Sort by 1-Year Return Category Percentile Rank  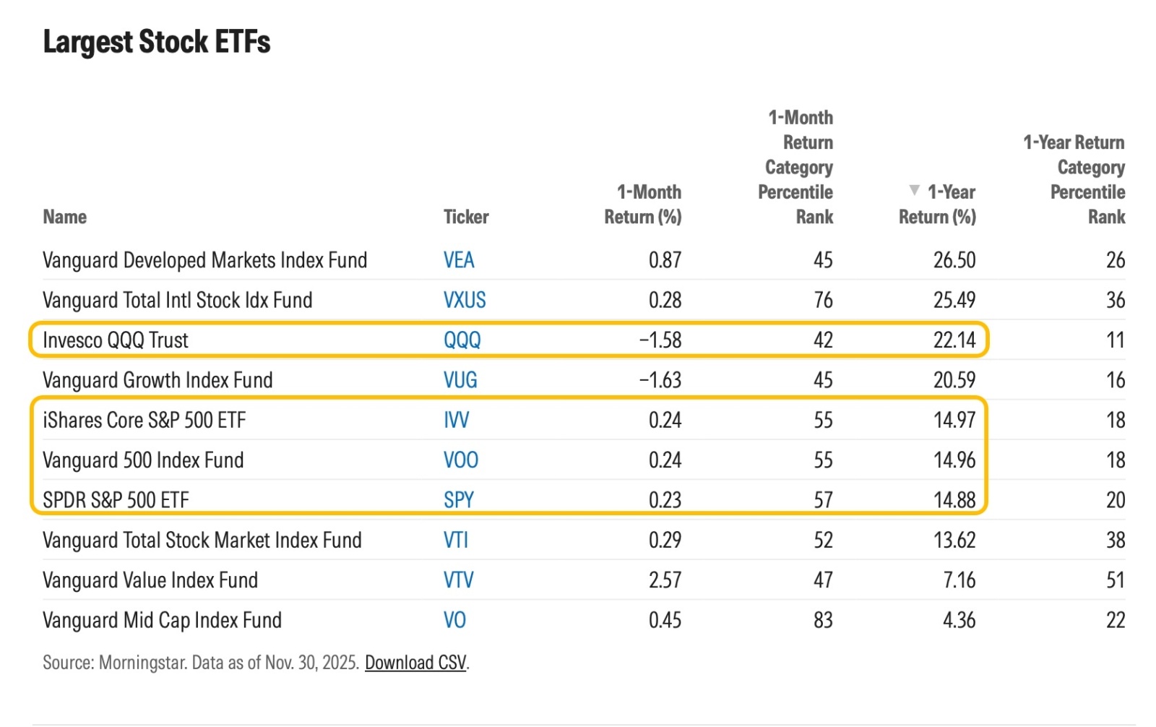pyautogui.click(x=1074, y=180)
